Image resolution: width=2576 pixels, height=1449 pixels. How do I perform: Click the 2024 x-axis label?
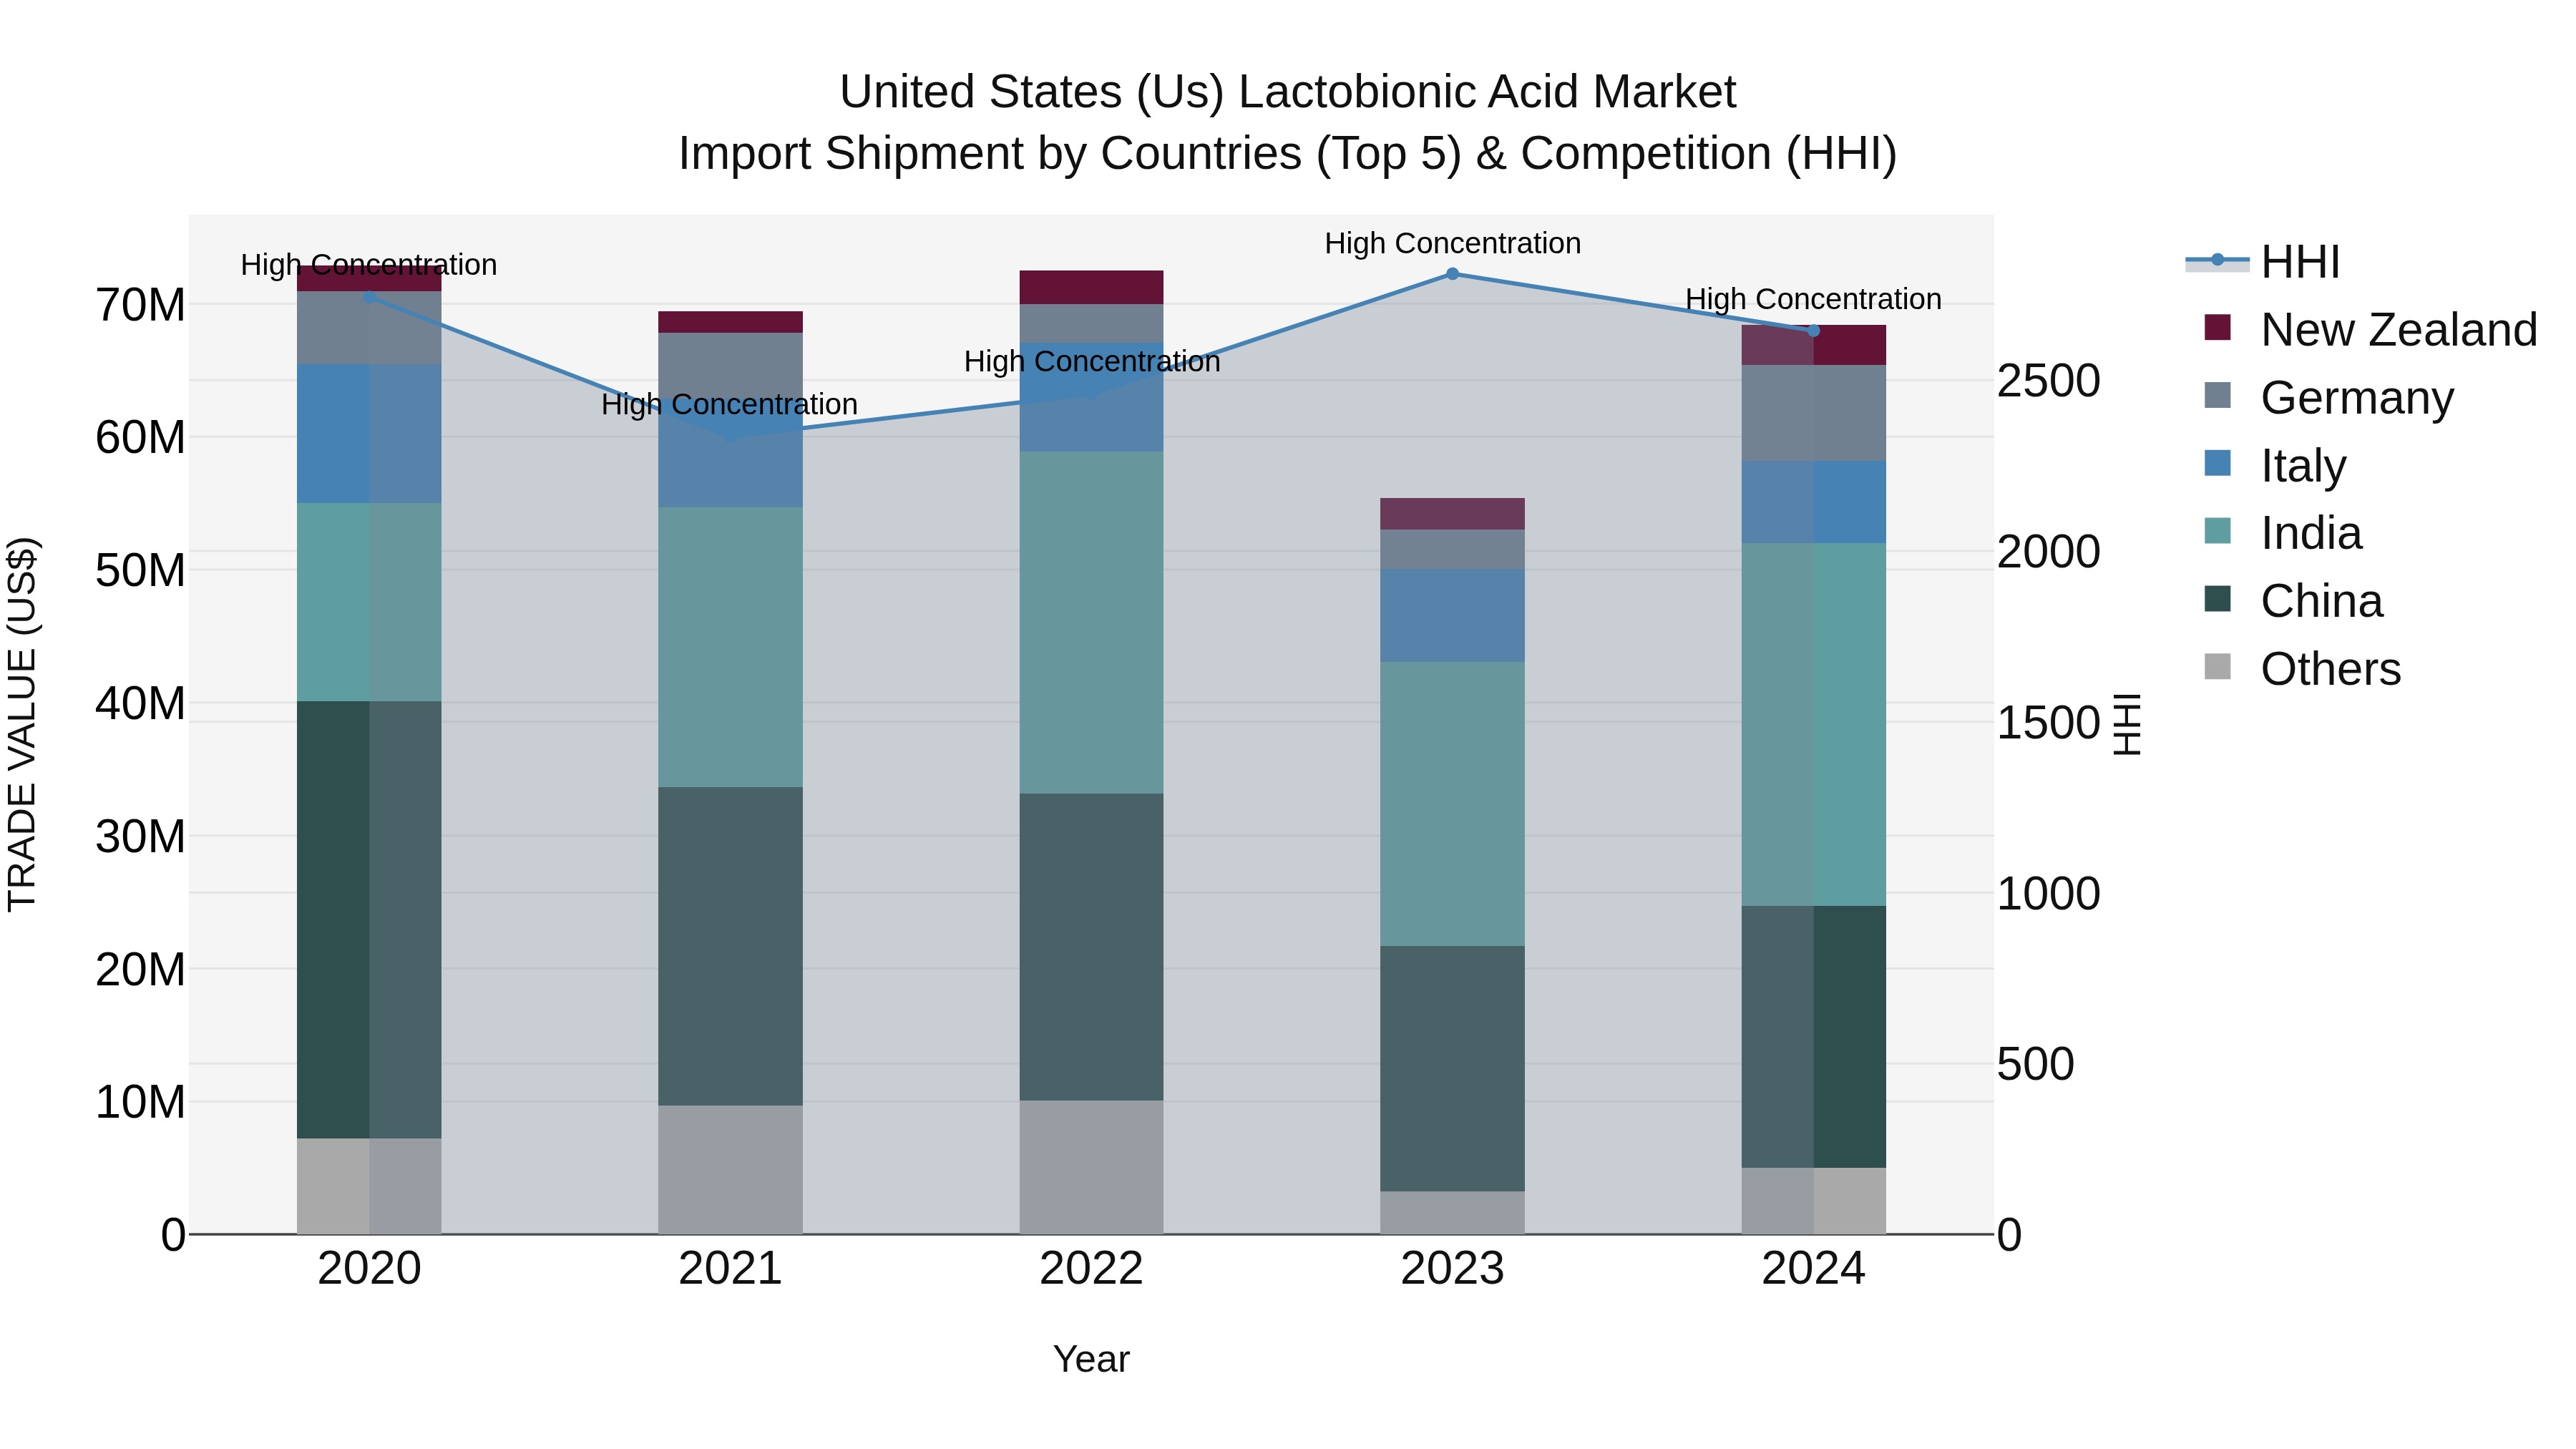point(1813,1269)
